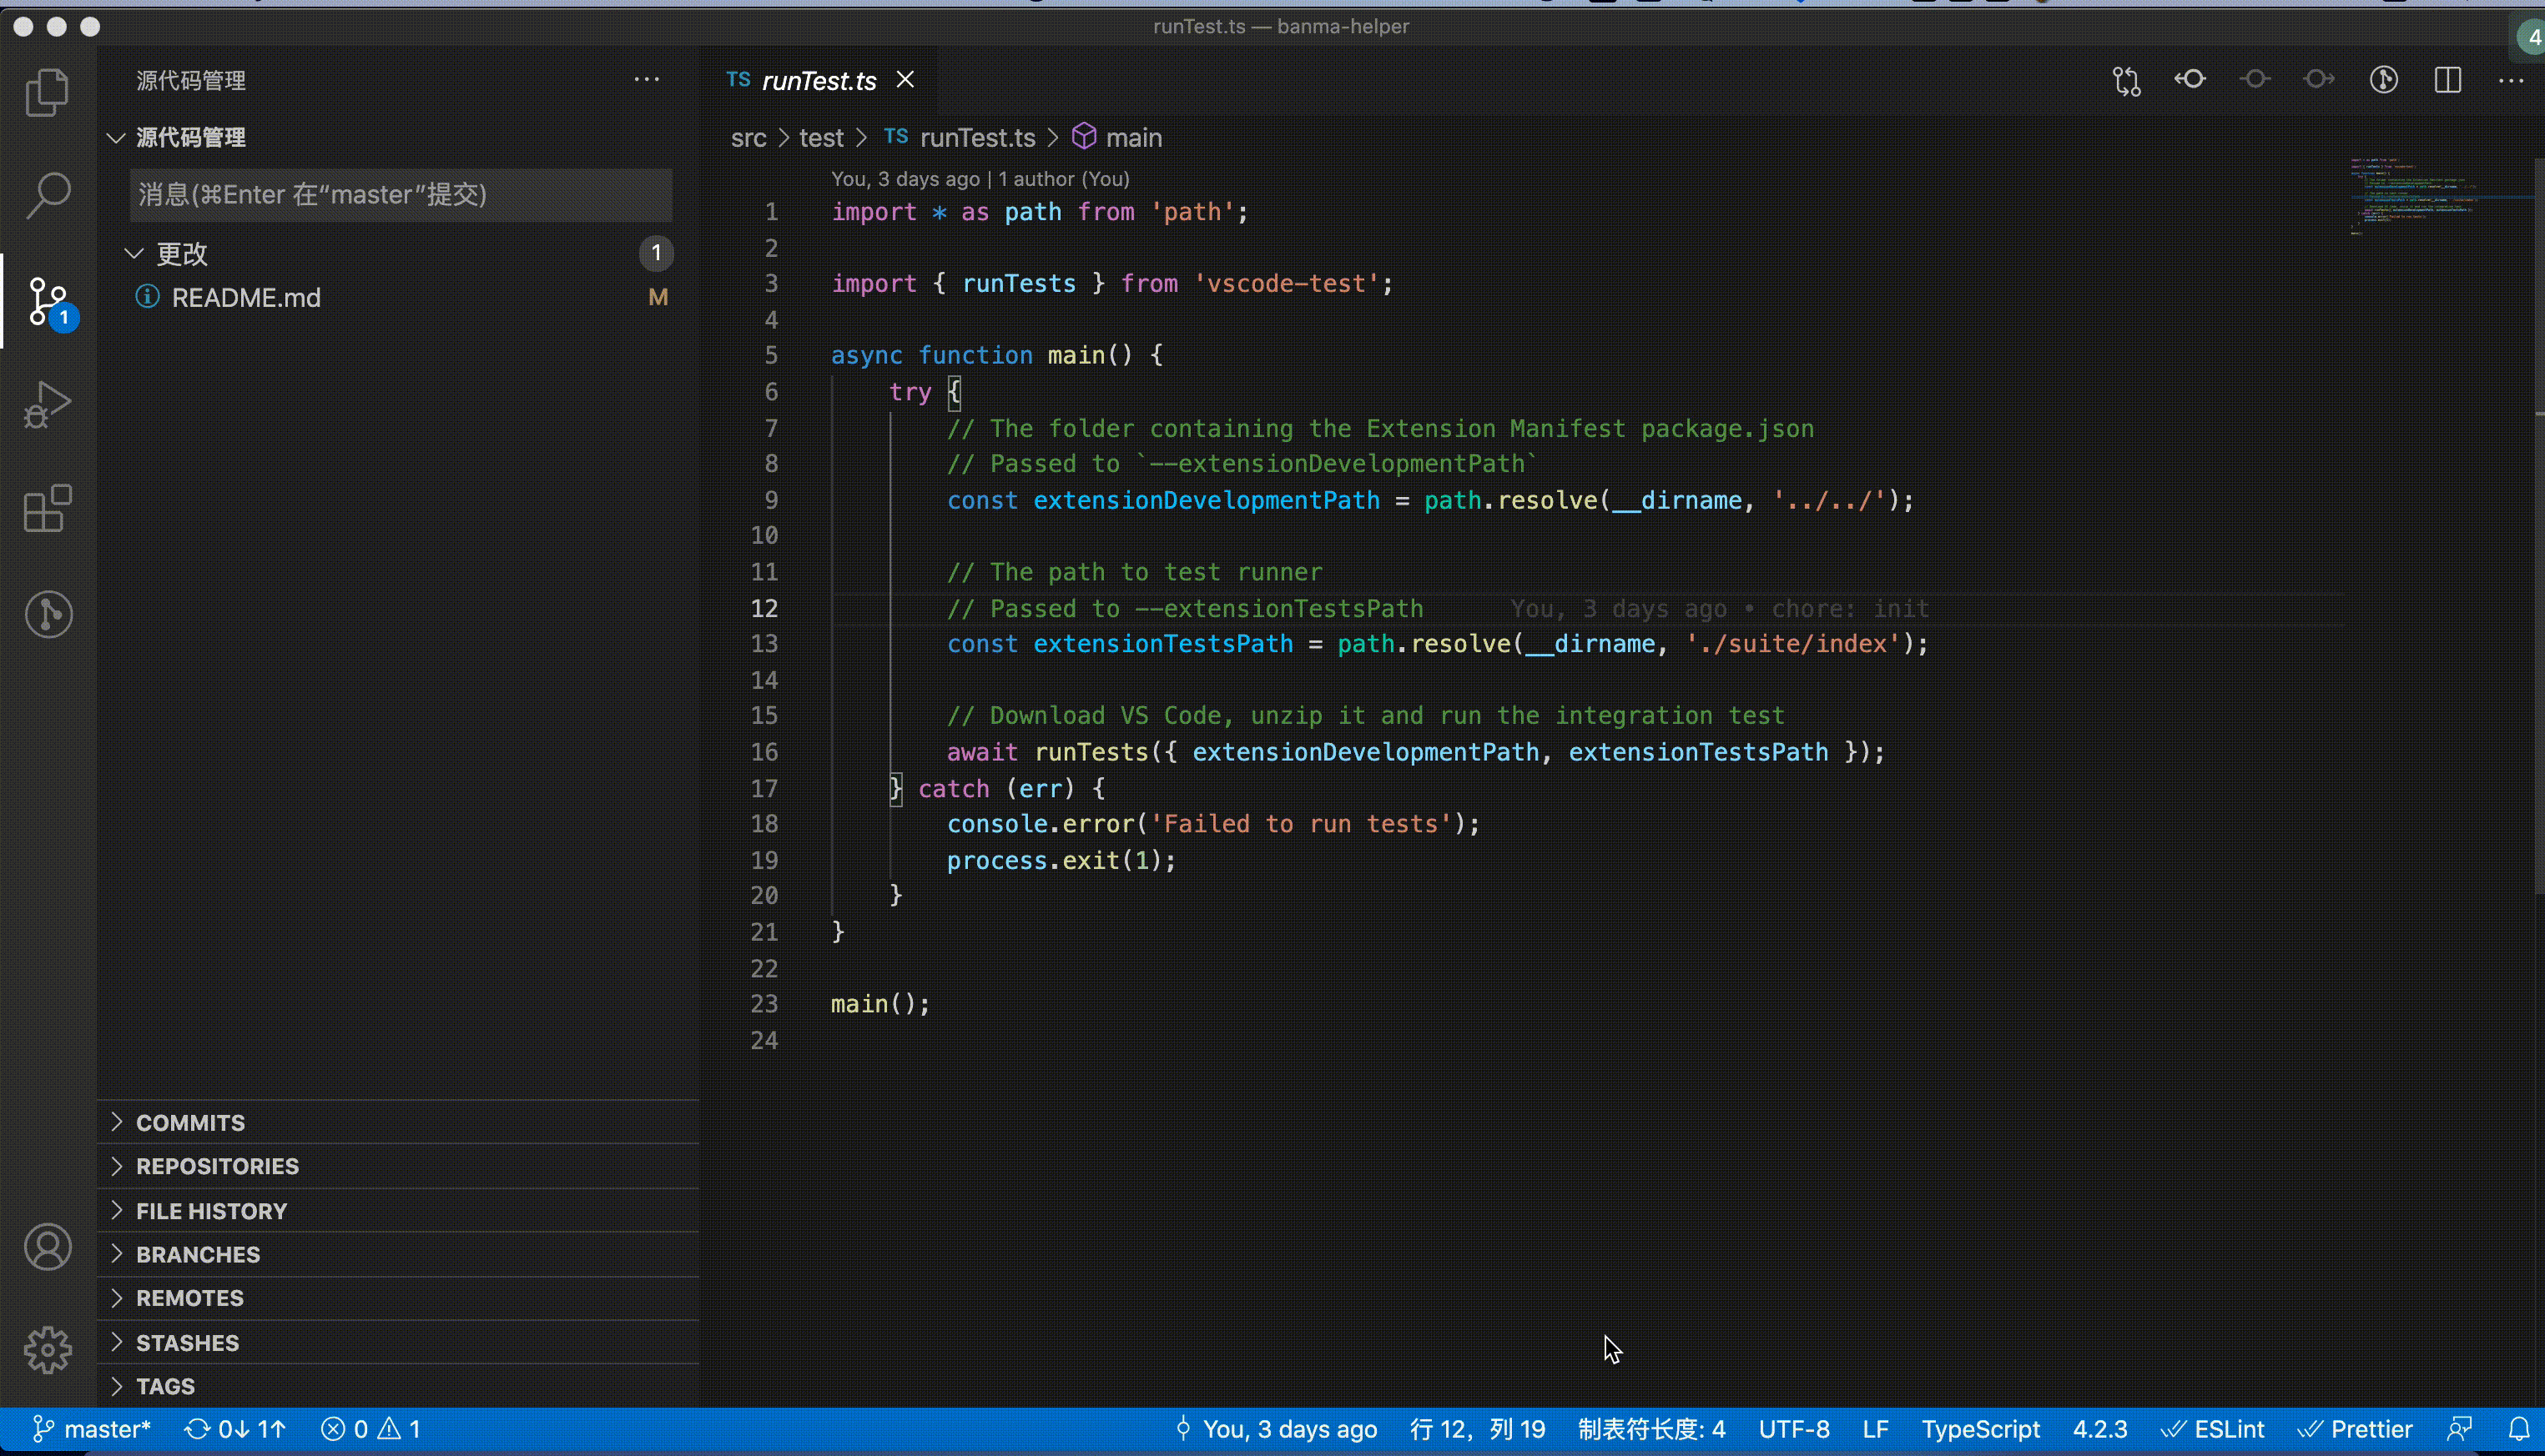Collapse the 源代码管理 section header

click(398, 137)
